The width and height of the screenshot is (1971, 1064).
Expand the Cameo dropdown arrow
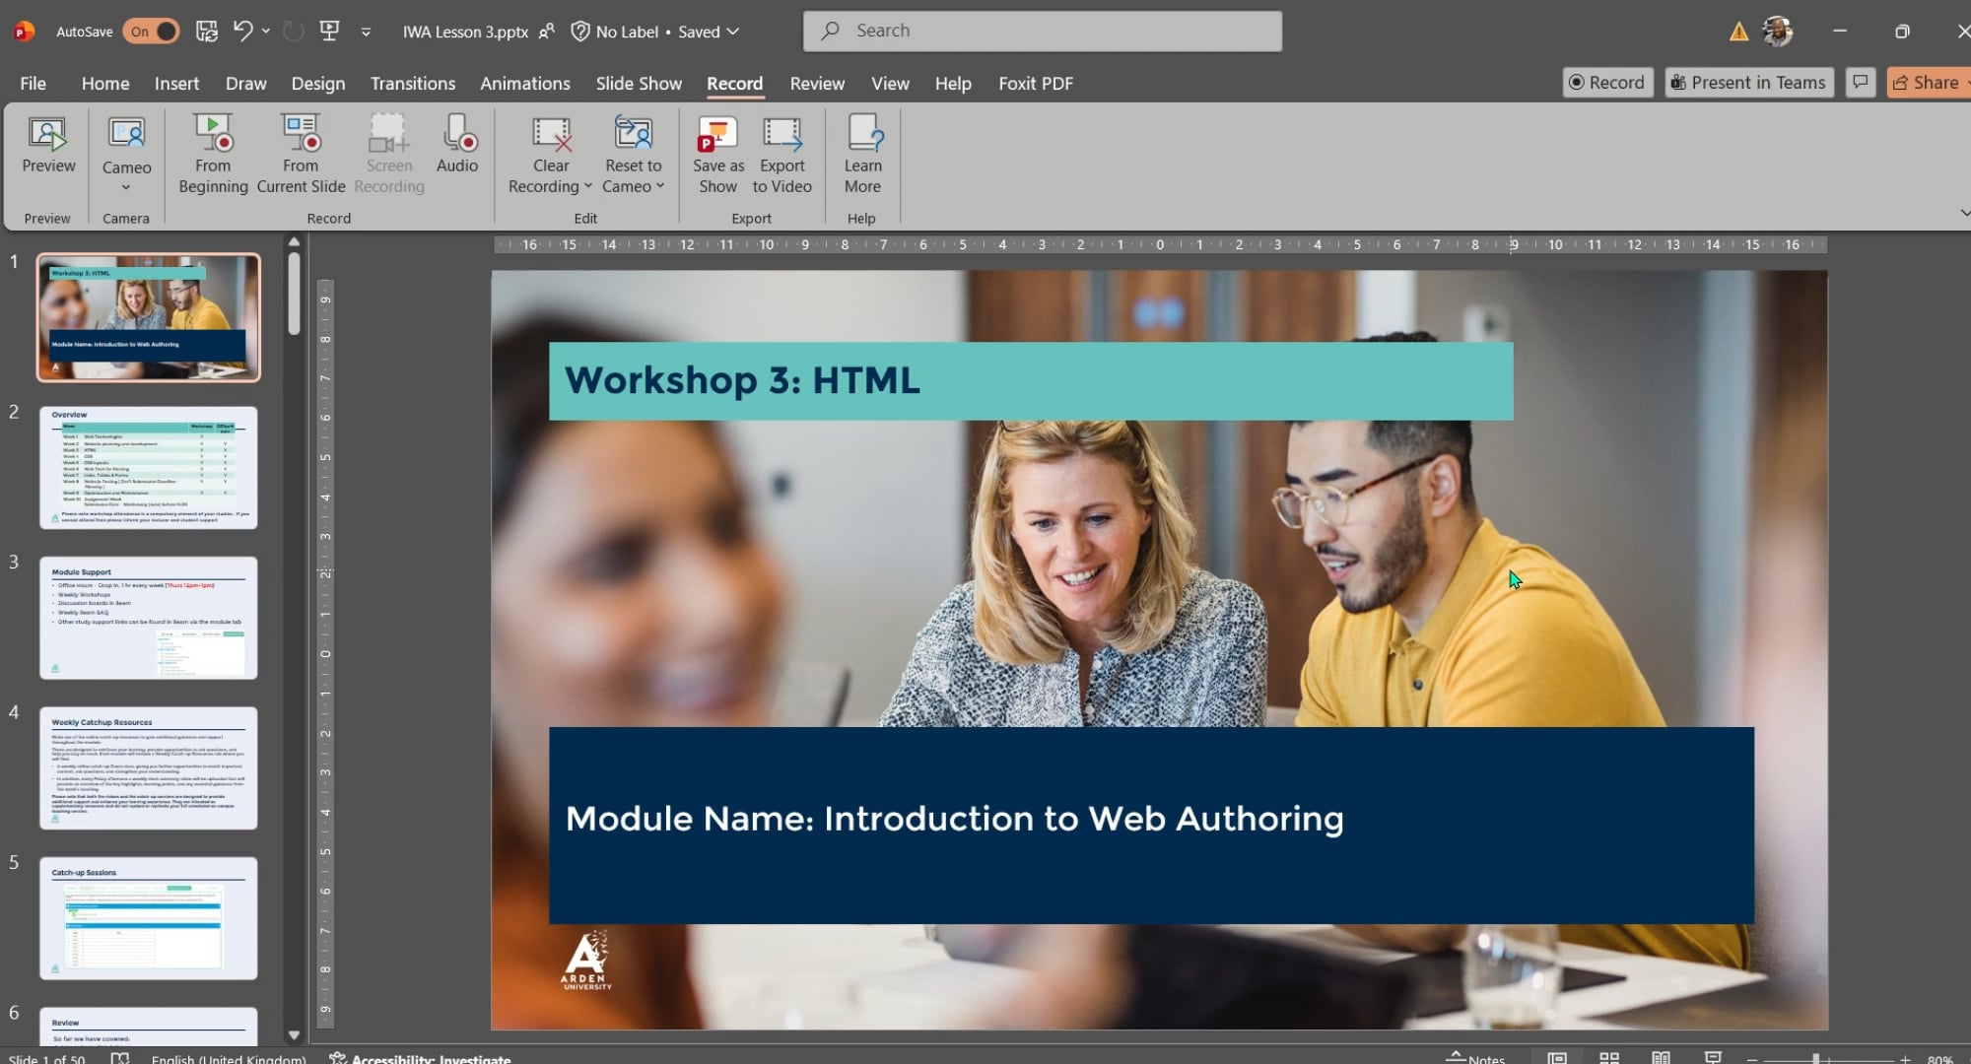pyautogui.click(x=126, y=187)
